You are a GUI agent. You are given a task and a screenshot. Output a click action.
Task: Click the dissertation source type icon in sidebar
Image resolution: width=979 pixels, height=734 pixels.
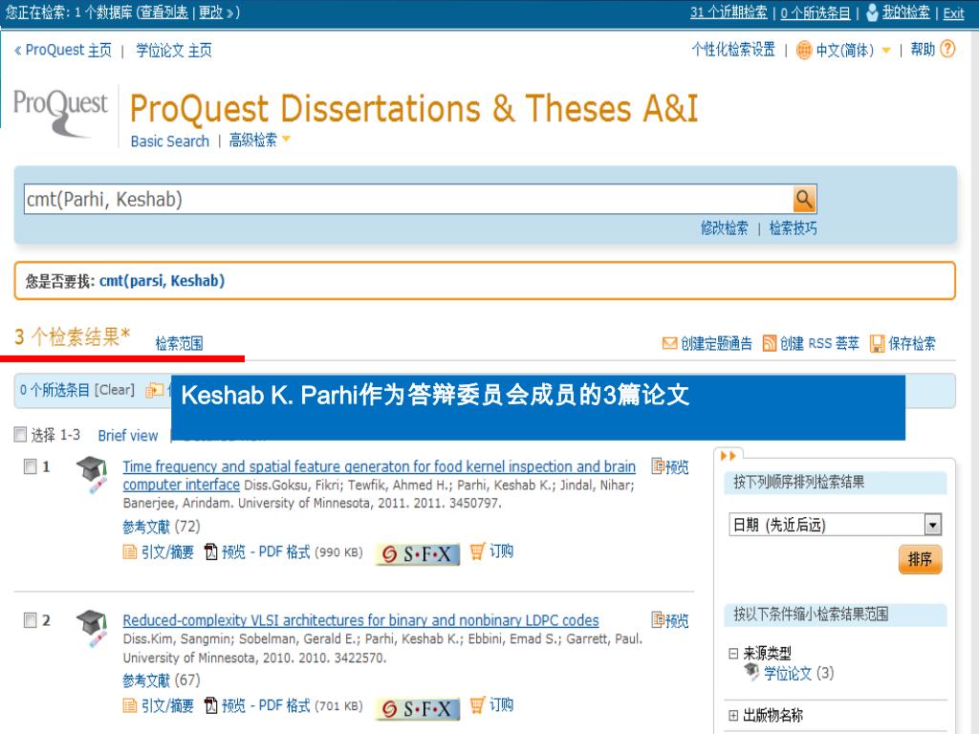751,672
